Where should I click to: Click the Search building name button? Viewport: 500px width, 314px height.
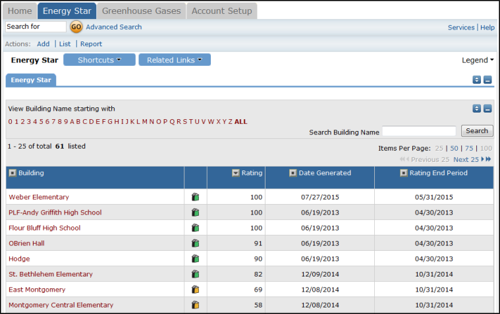coord(477,131)
